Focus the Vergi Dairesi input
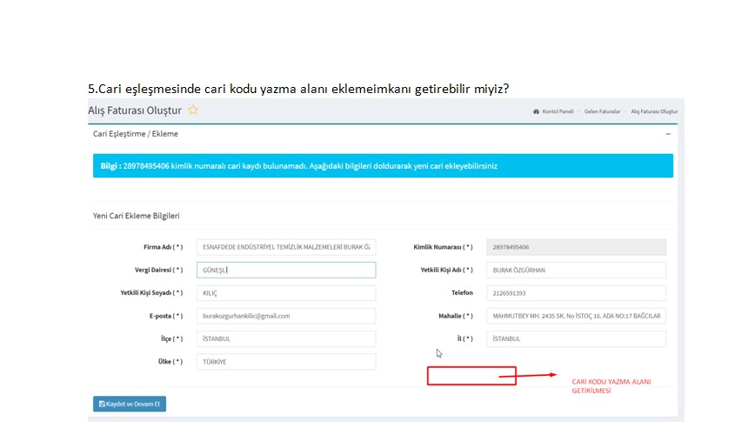Image resolution: width=755 pixels, height=428 pixels. [x=286, y=270]
